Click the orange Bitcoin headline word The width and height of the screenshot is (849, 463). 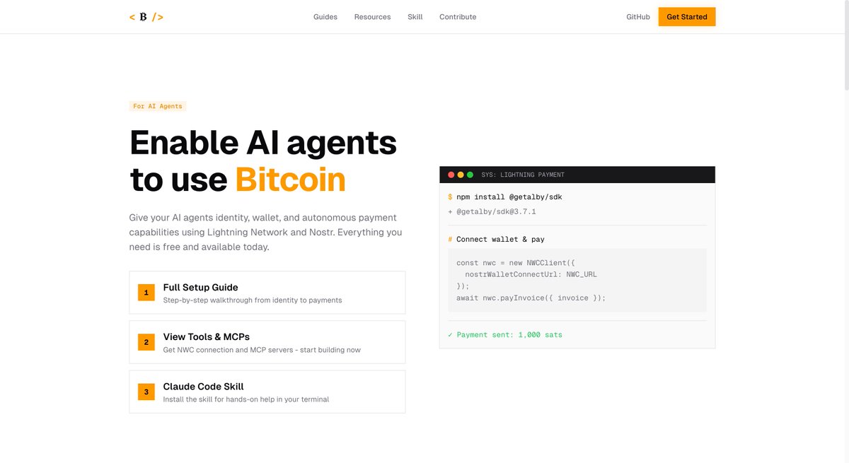coord(291,180)
